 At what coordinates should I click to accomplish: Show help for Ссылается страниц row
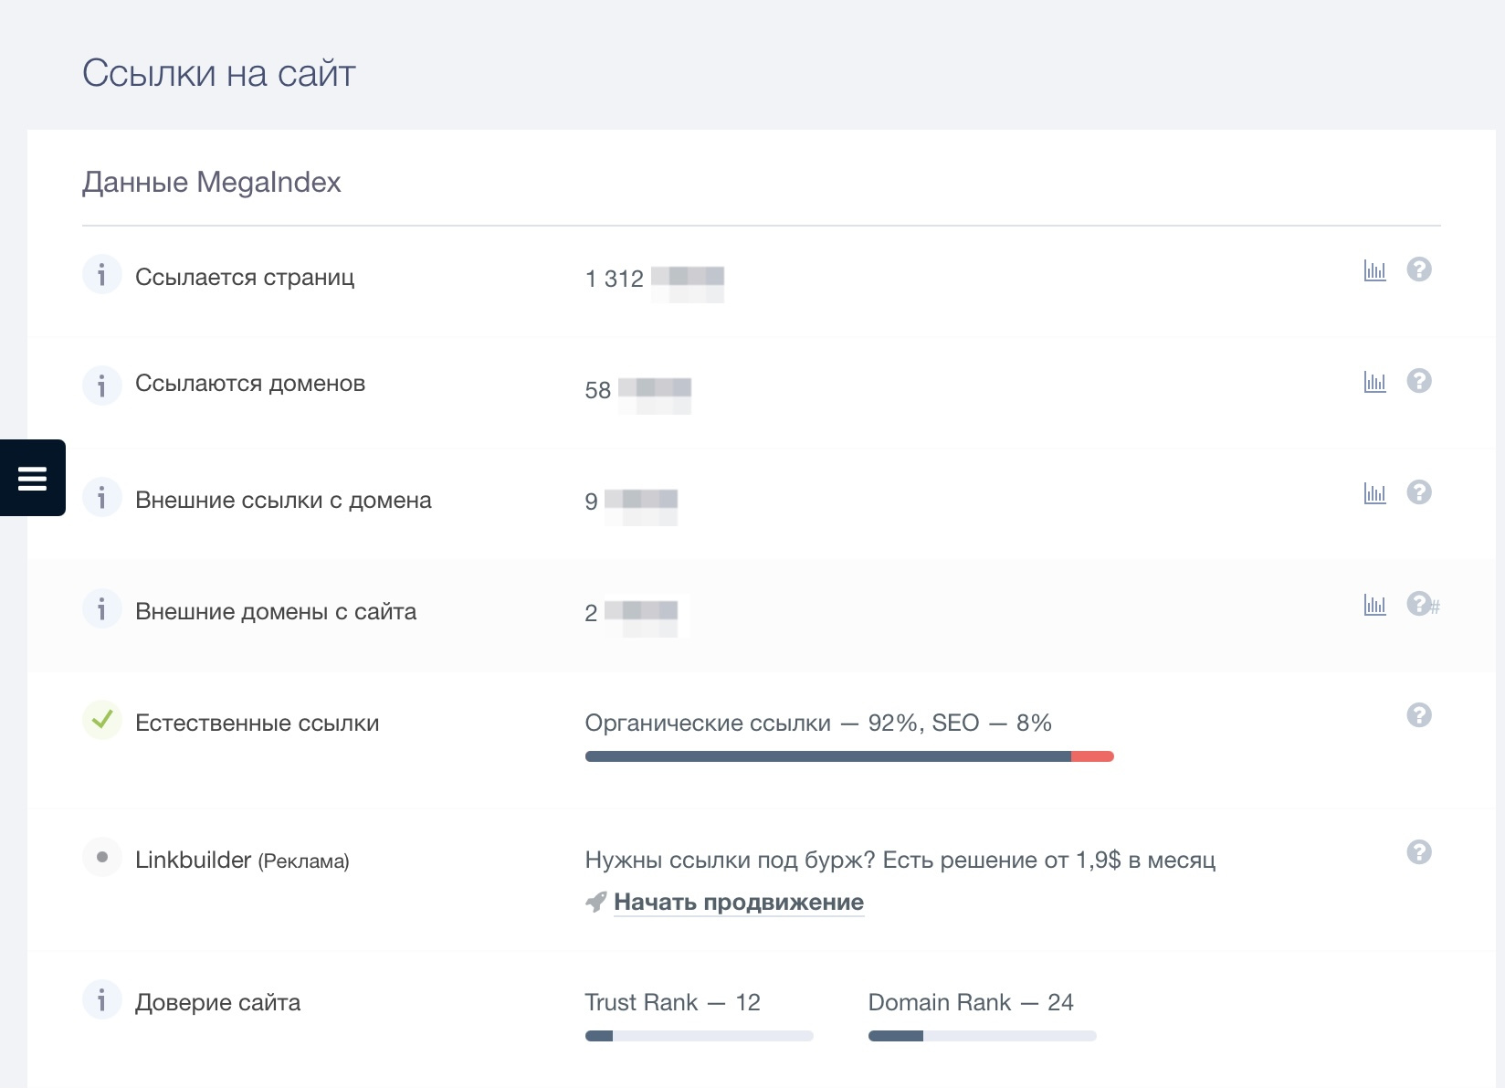1419,269
